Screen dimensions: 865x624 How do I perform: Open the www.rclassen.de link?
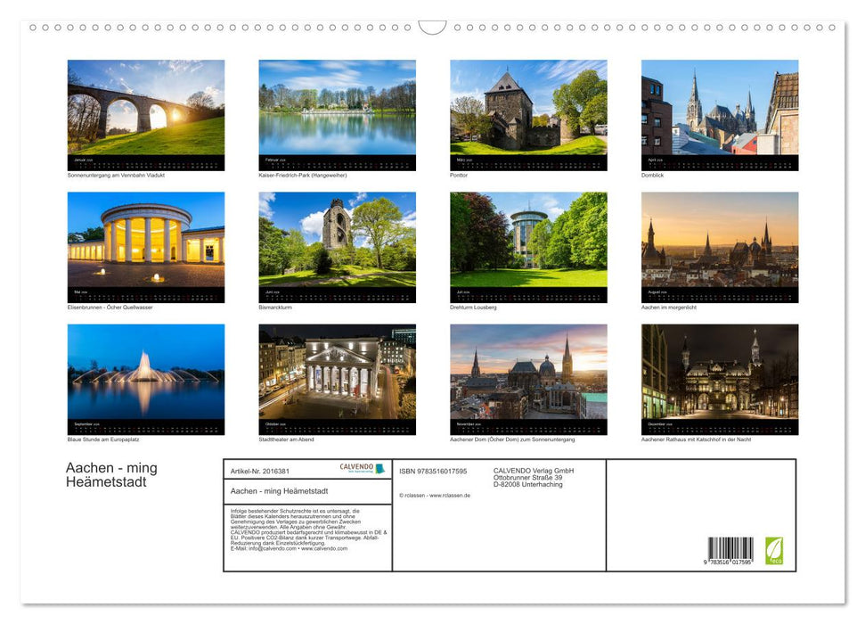pos(451,495)
